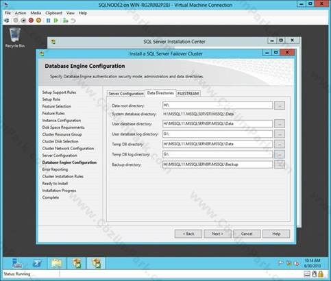Browse for User database log directory
331x281 pixels.
[x=280, y=134]
